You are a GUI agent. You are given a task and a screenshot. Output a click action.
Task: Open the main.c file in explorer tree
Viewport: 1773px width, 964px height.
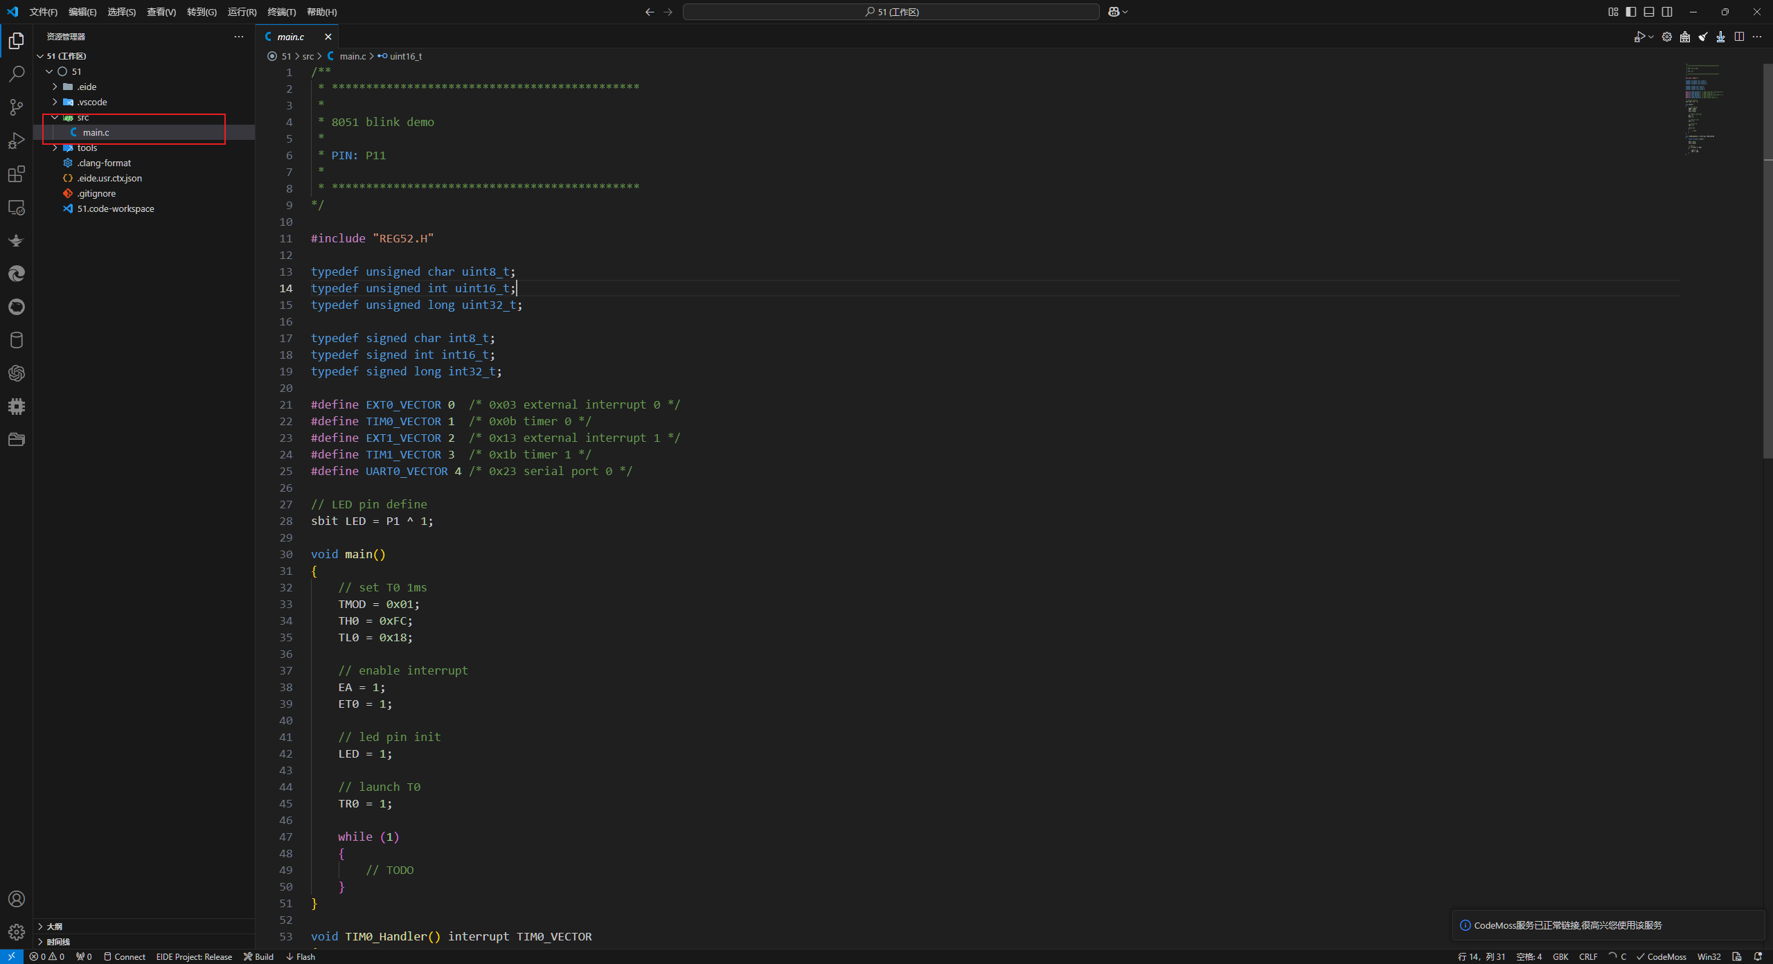pos(144,132)
